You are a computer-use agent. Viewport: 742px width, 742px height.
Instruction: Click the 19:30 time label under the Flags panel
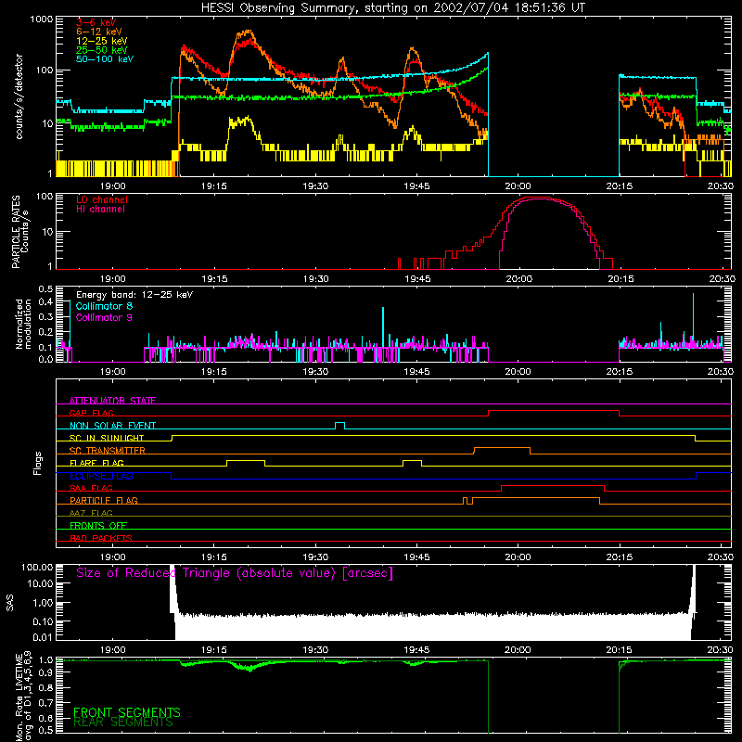[315, 557]
